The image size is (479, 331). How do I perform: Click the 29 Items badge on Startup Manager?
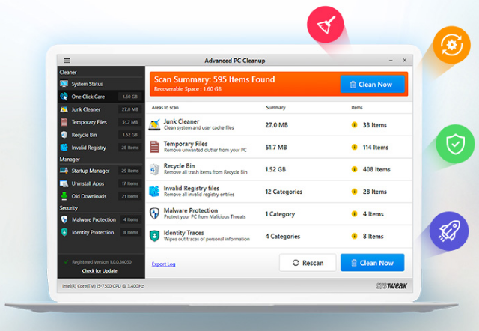pos(129,171)
